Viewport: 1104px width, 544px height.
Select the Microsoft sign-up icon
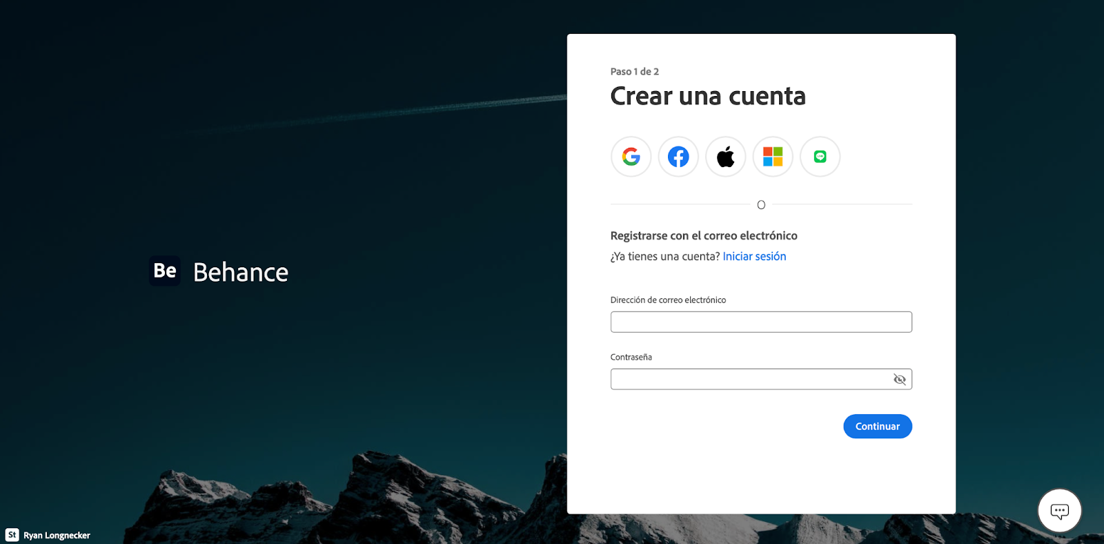coord(773,157)
